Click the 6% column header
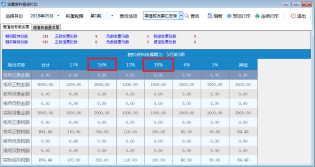Screen dimensions: 315x167 coord(187,65)
